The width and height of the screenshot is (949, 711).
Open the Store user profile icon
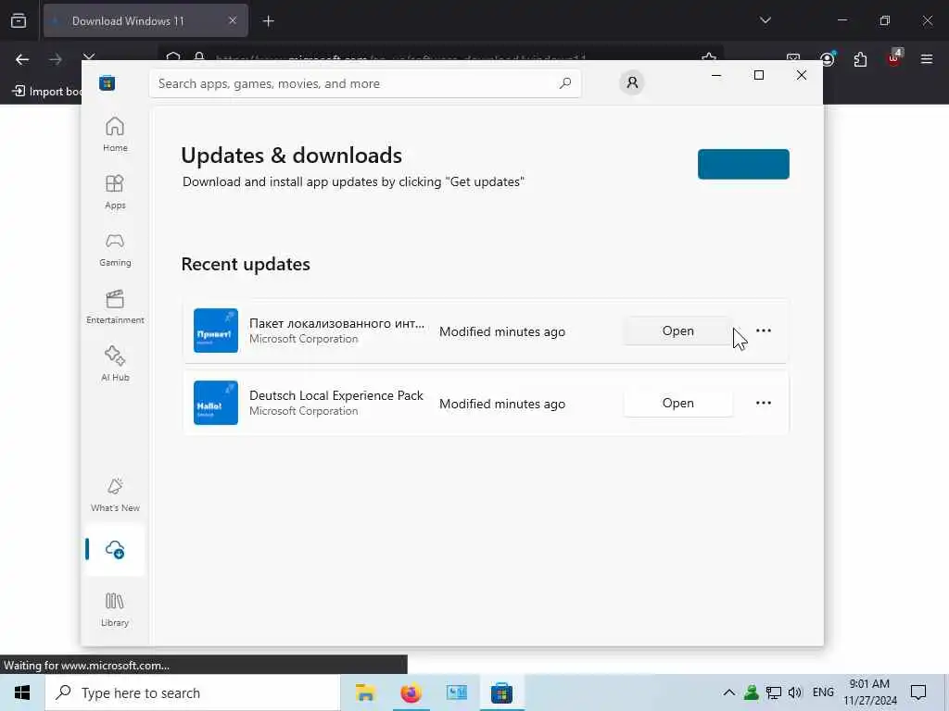point(632,82)
